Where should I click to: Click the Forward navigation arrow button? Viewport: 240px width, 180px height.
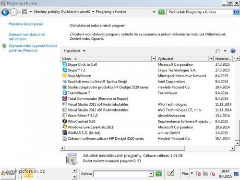[x=14, y=12]
